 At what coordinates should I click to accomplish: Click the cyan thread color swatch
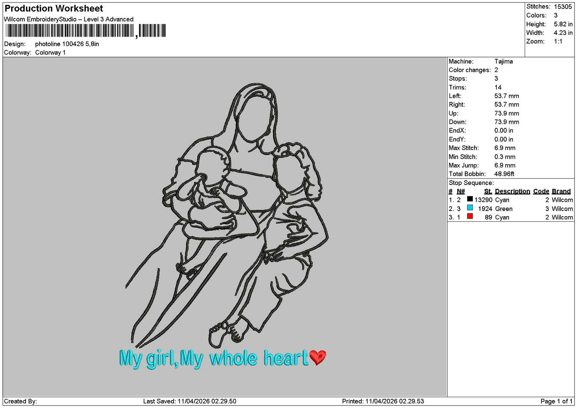click(x=470, y=208)
